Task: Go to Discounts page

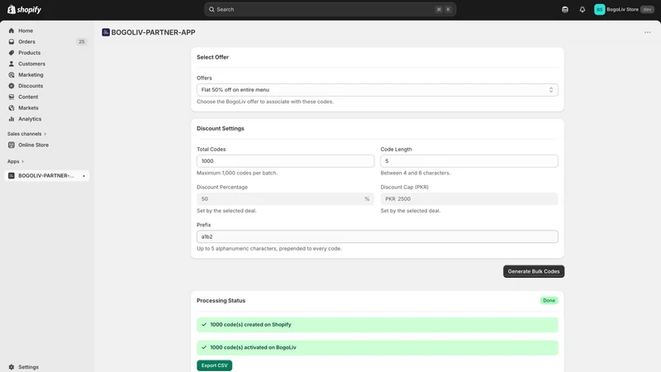Action: (31, 86)
